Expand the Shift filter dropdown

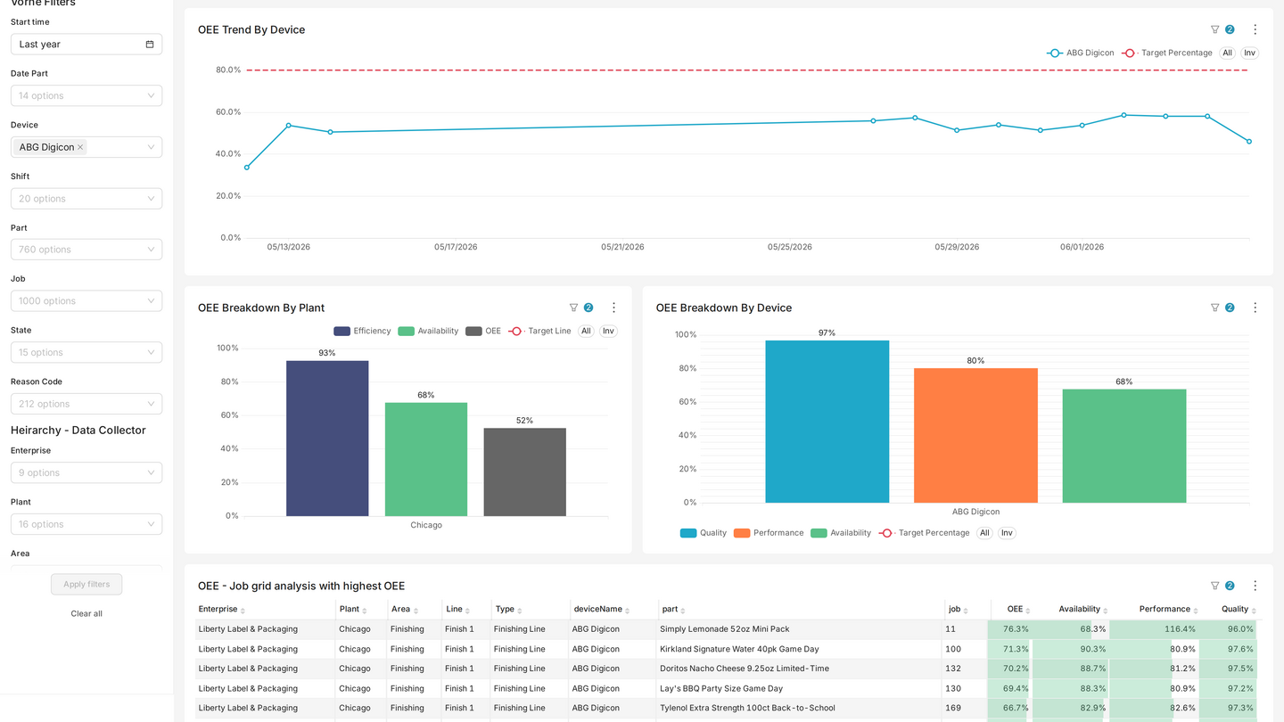tap(86, 199)
